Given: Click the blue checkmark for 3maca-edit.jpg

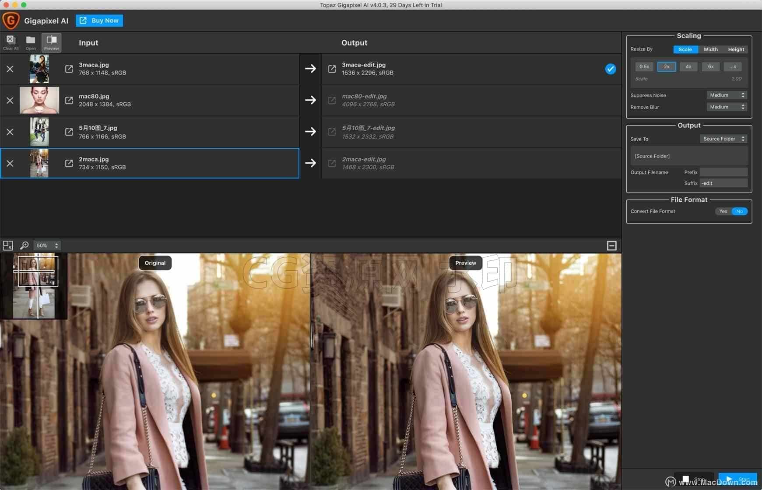Looking at the screenshot, I should pos(611,69).
